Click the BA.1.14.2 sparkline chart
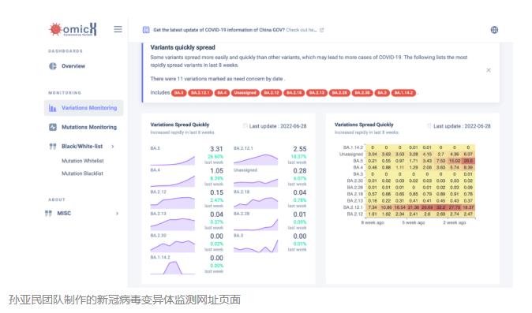 (x=173, y=267)
